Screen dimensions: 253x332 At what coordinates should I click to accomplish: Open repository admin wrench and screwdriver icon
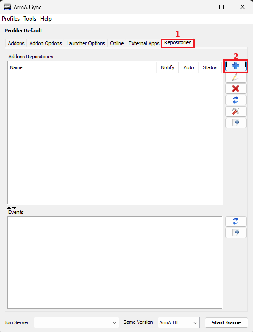(236, 111)
